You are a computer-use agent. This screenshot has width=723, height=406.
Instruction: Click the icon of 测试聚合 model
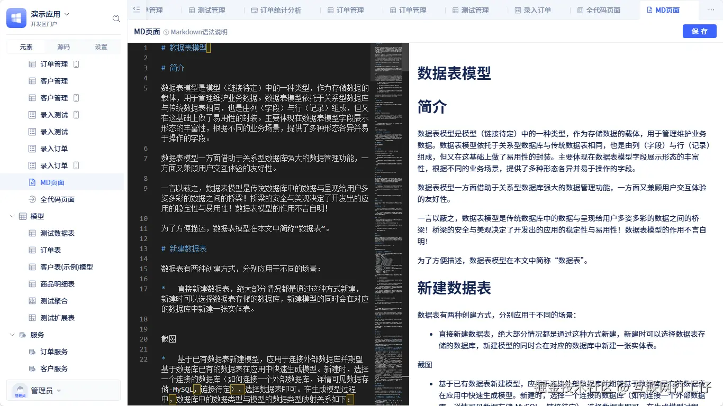(31, 301)
